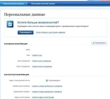Screen dimensions: 110x99
Task: Click the Пол field label
Action: pyautogui.click(x=28, y=55)
